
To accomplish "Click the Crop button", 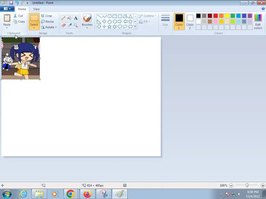I will coord(46,16).
